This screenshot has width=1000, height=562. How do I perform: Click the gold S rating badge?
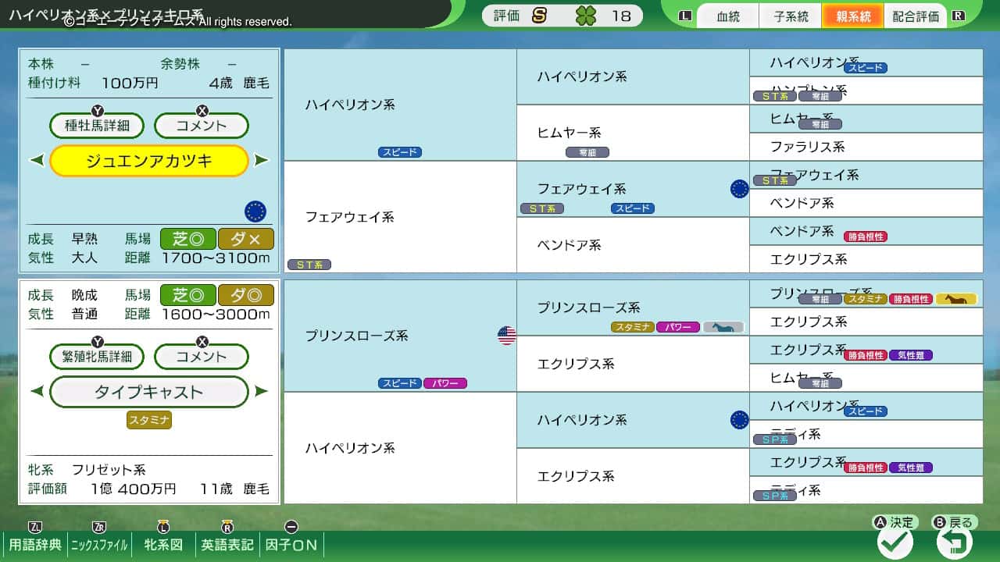tap(539, 16)
